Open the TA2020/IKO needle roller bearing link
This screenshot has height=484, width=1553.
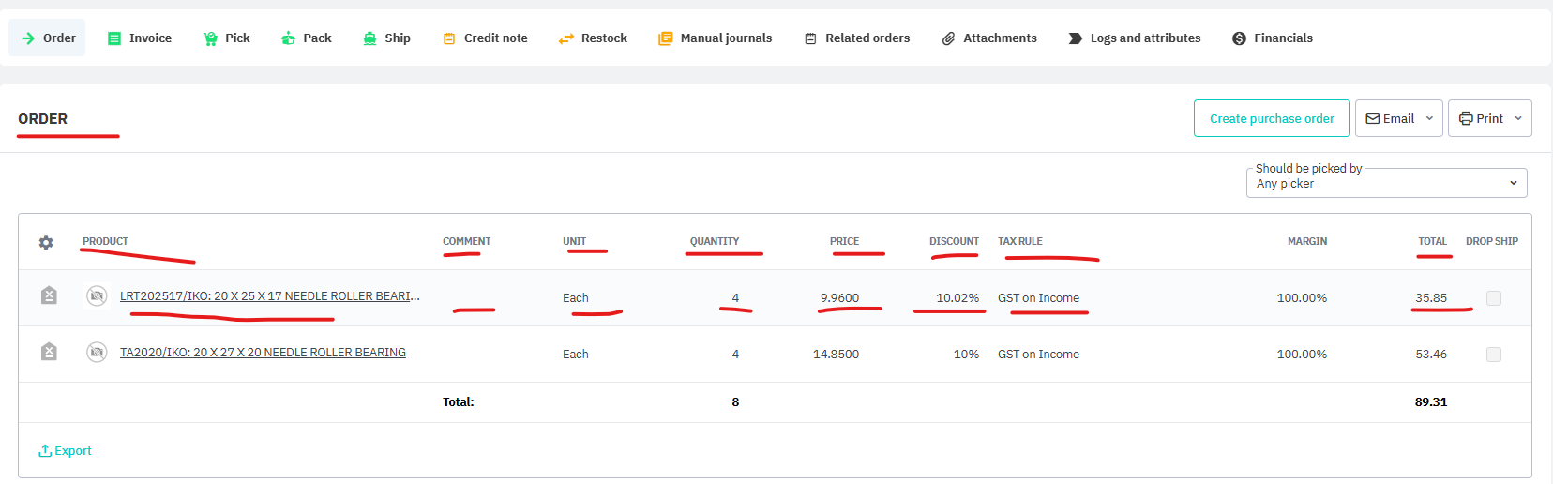click(263, 353)
